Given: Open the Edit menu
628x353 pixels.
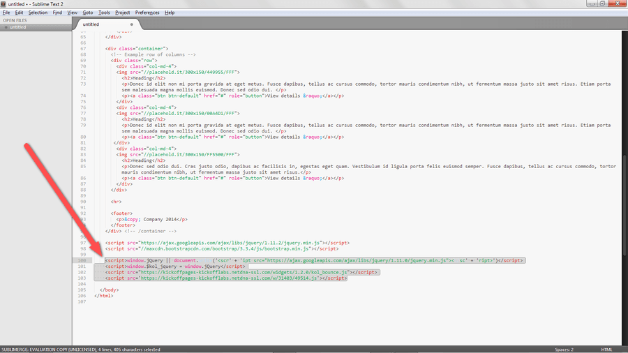Looking at the screenshot, I should [19, 13].
